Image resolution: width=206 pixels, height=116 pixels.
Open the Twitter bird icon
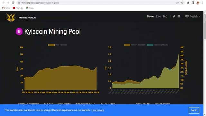[x=174, y=16]
